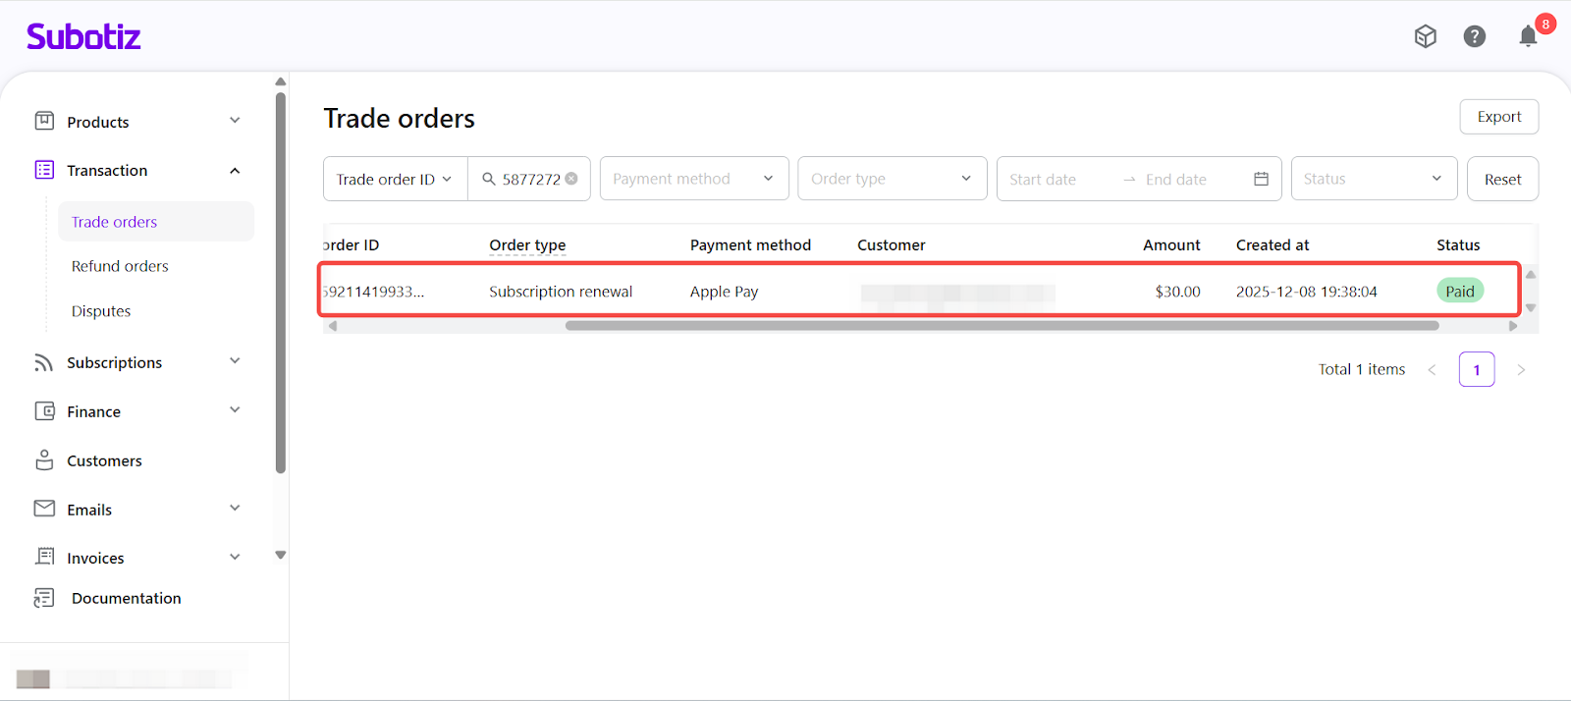The width and height of the screenshot is (1571, 701).
Task: Clear the trade order ID search text
Action: [x=571, y=179]
